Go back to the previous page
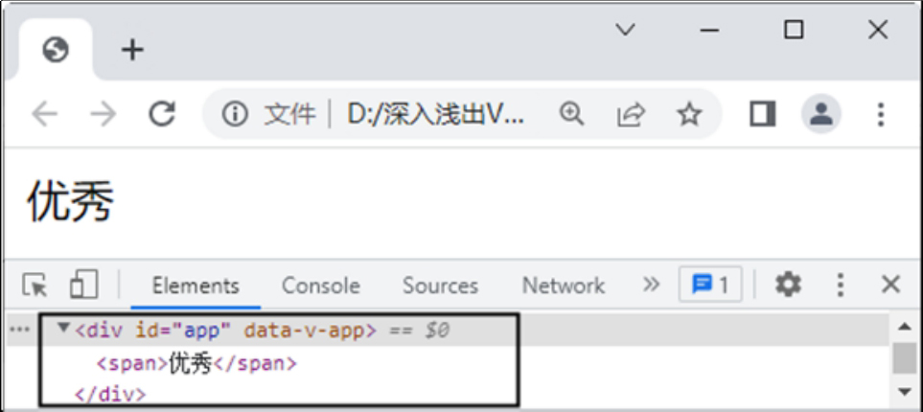This screenshot has height=412, width=923. tap(45, 114)
